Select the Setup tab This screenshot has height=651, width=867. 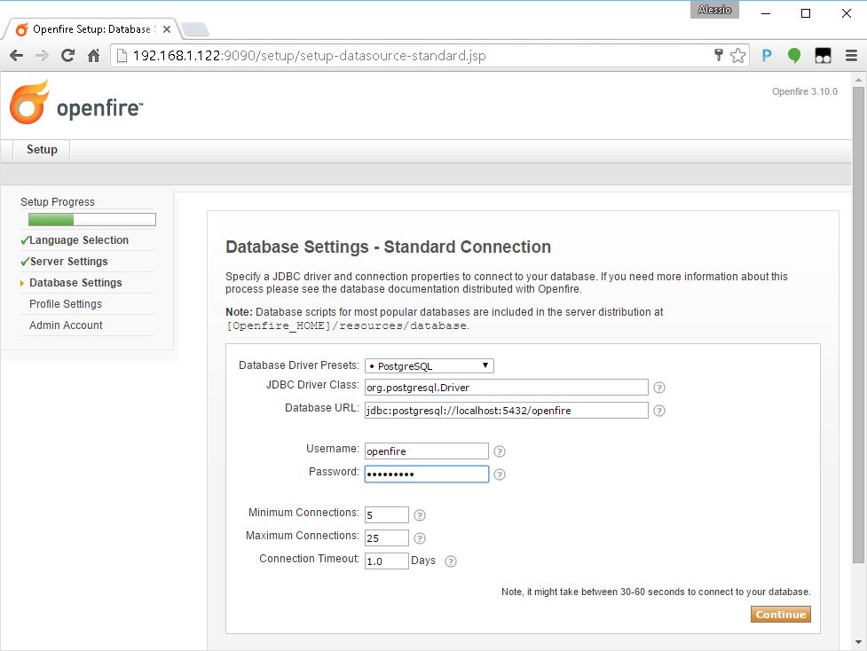pyautogui.click(x=42, y=150)
